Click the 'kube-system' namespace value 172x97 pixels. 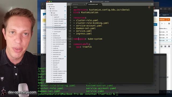coord(95,39)
